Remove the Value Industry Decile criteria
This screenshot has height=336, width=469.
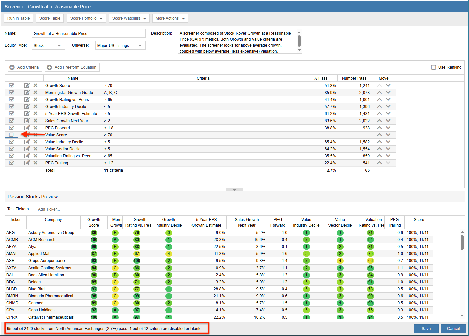pos(35,142)
